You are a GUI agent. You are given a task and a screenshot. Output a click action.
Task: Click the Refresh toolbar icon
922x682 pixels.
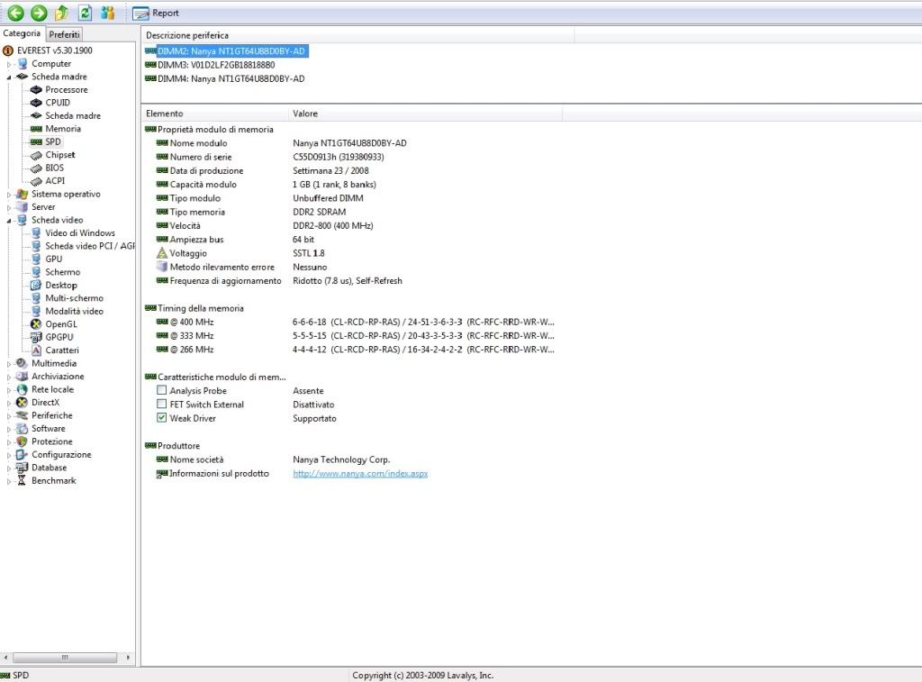point(86,13)
